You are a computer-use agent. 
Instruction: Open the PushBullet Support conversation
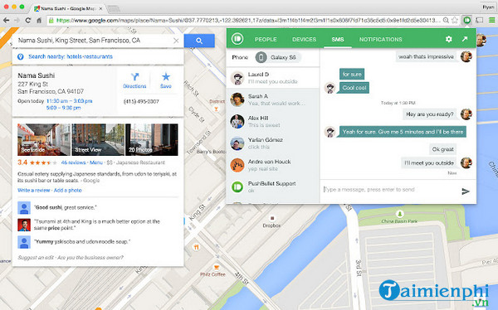point(273,187)
